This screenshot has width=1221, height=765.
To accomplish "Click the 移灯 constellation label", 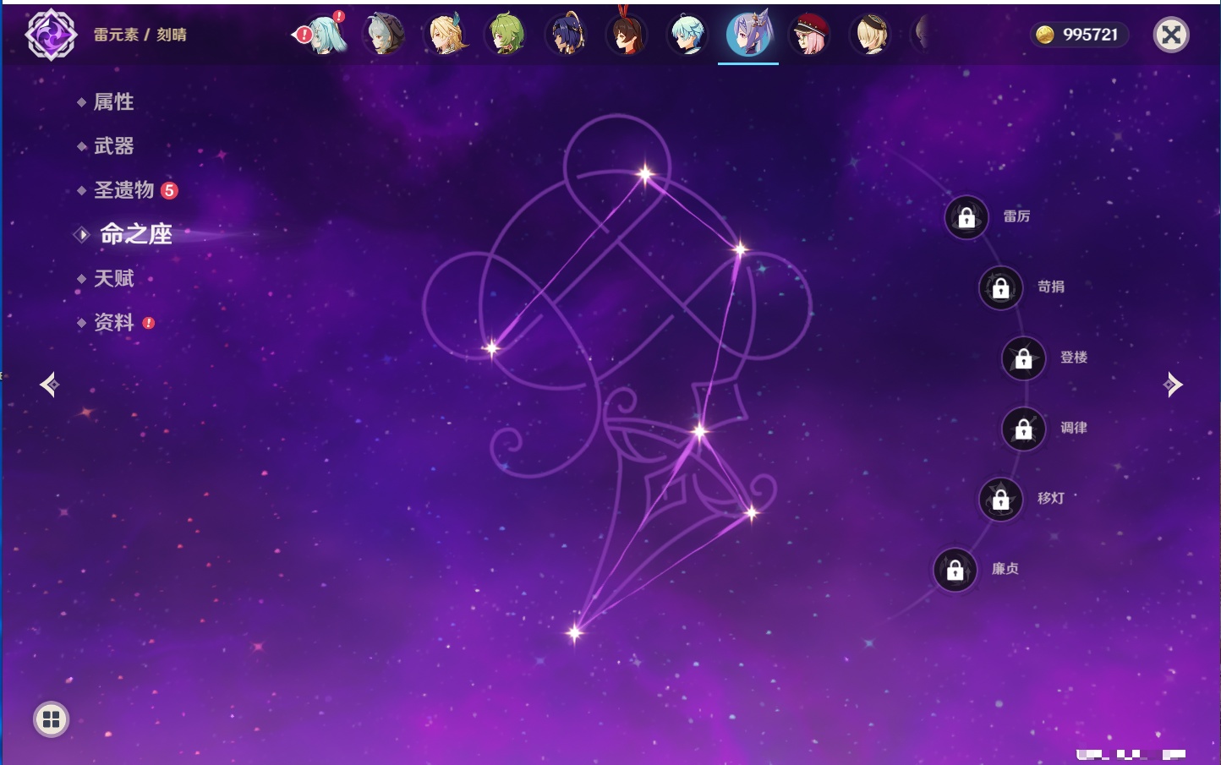I will tap(1051, 499).
